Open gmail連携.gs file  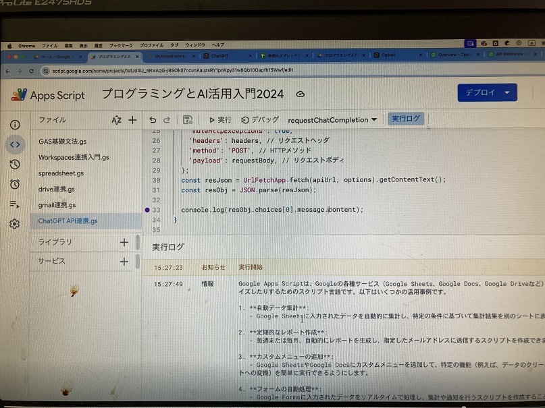pos(57,205)
